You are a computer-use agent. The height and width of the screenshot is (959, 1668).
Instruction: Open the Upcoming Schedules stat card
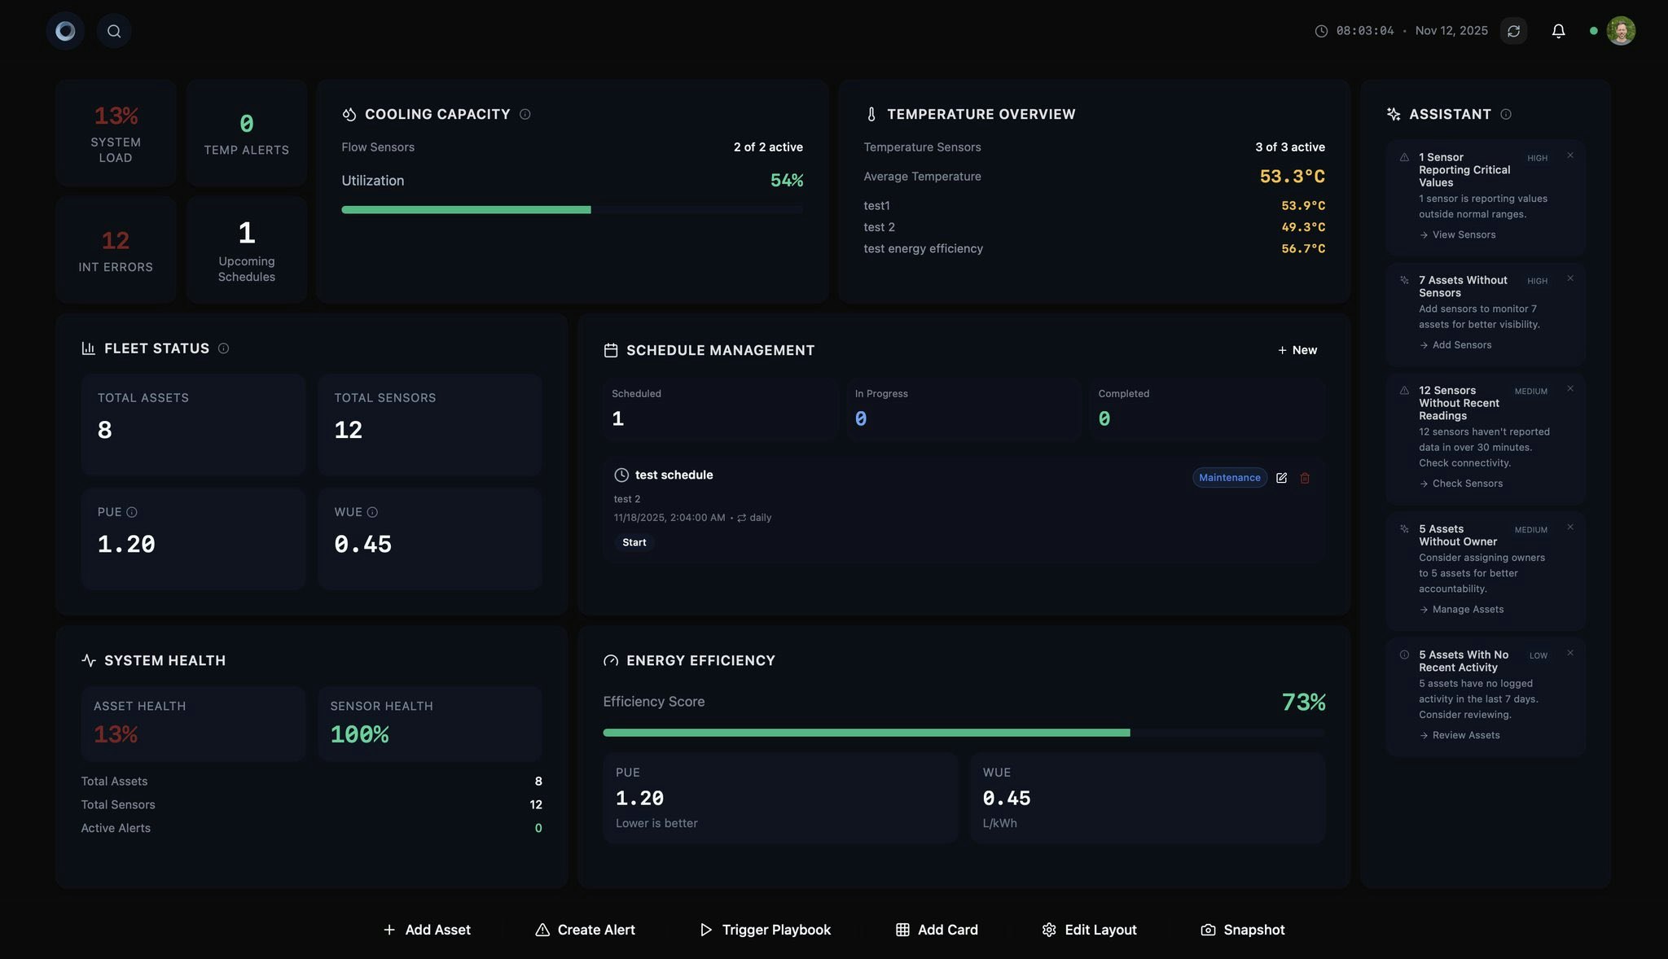(x=246, y=249)
